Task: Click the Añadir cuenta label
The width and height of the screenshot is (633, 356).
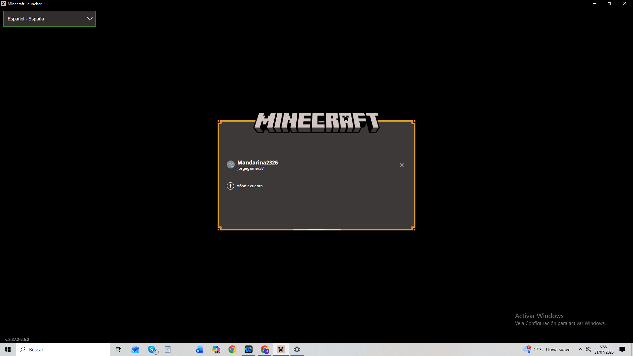Action: click(x=250, y=186)
